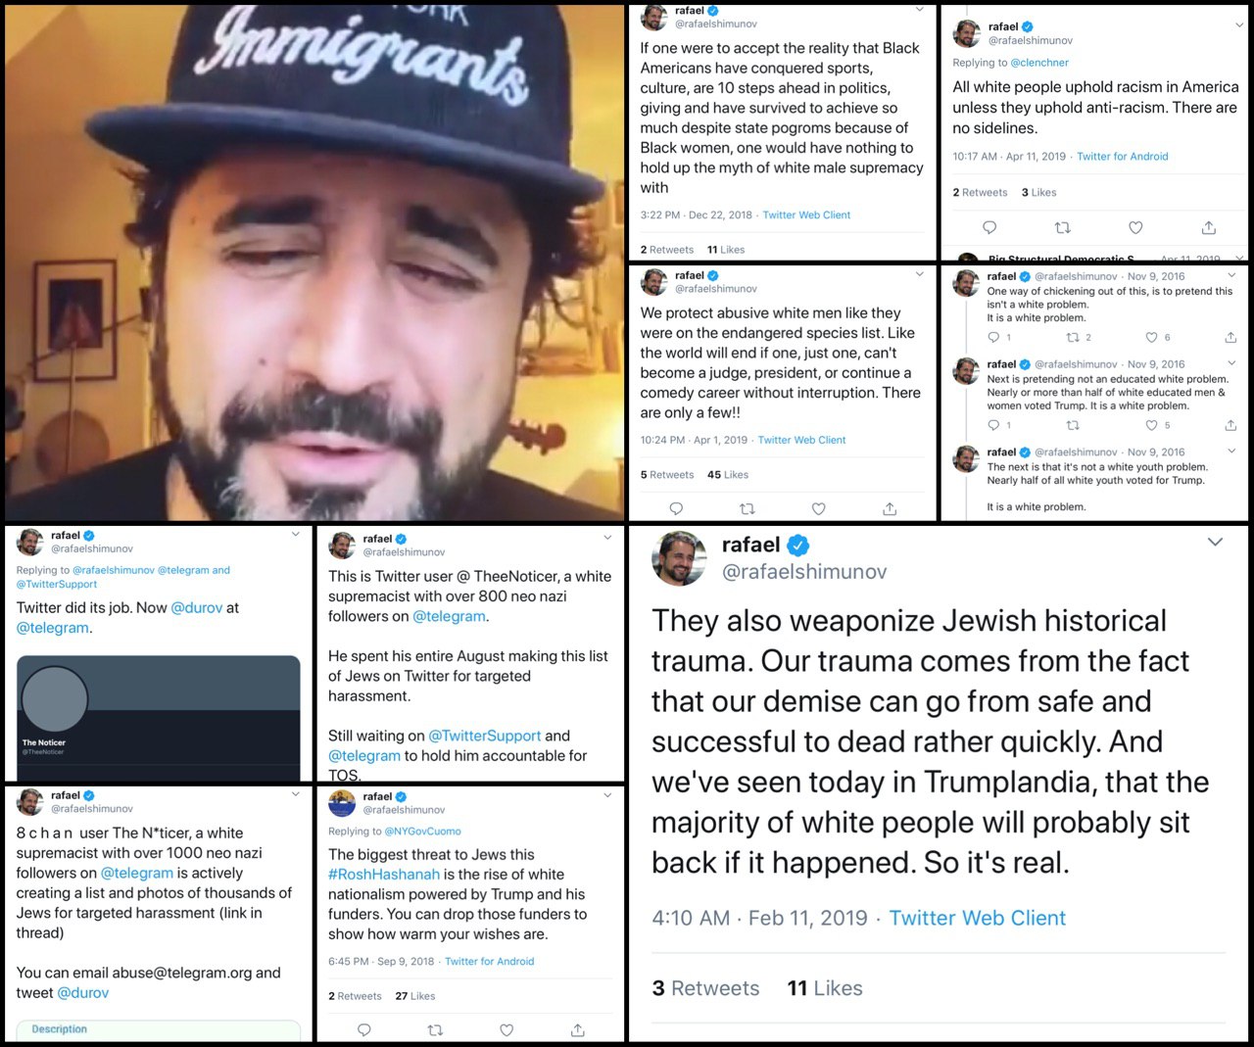Click the share icon under the Apr 1, 2019 tweet
The height and width of the screenshot is (1047, 1254).
pyautogui.click(x=890, y=508)
